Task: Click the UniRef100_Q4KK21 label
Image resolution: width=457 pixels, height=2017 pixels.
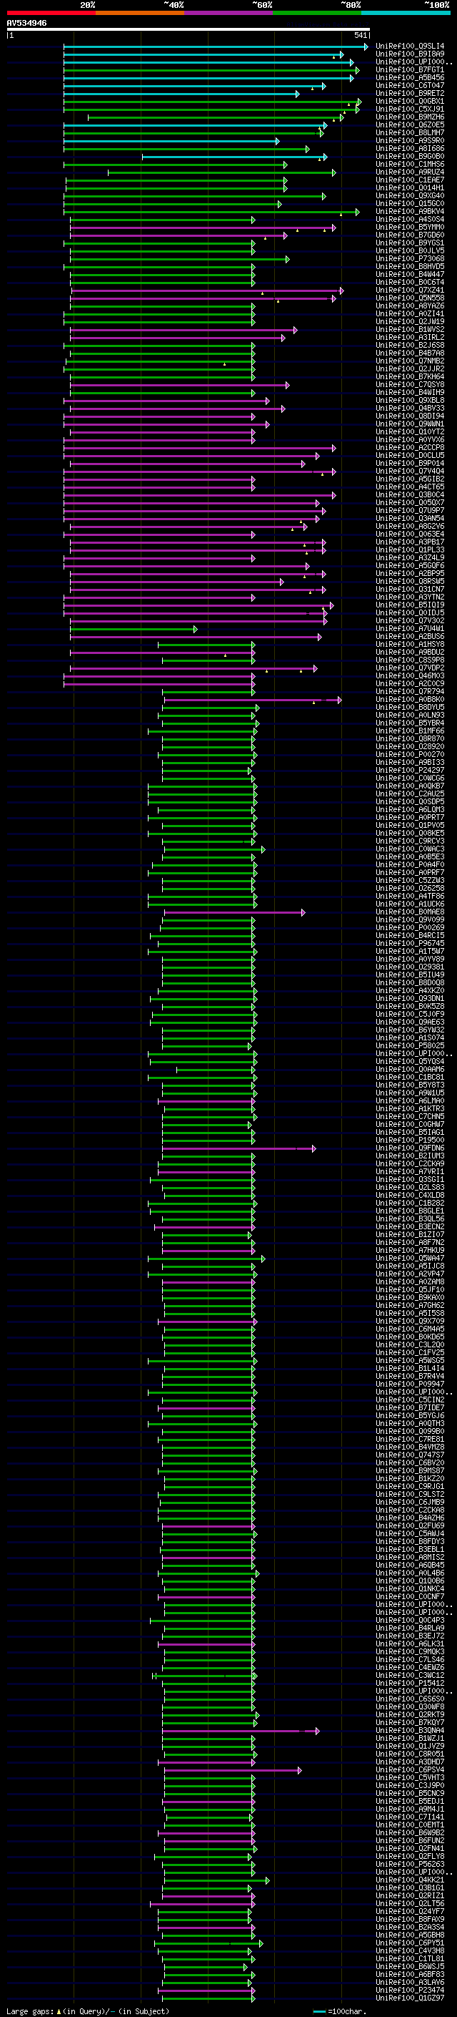Action: (x=410, y=1880)
